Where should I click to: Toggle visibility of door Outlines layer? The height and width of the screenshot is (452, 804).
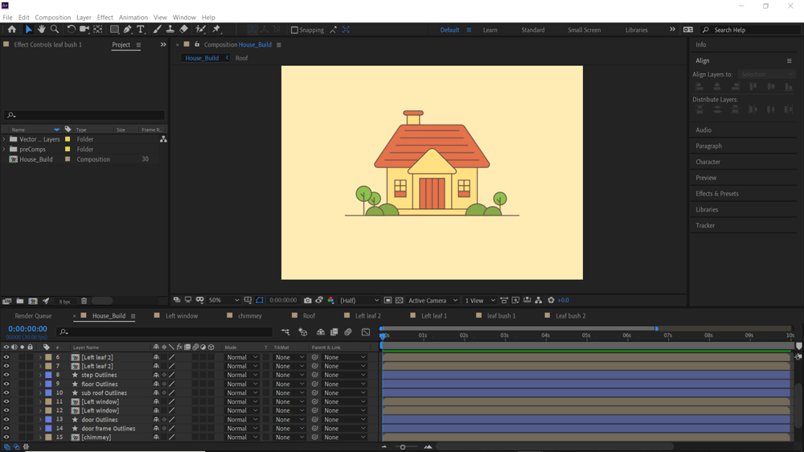coord(6,420)
